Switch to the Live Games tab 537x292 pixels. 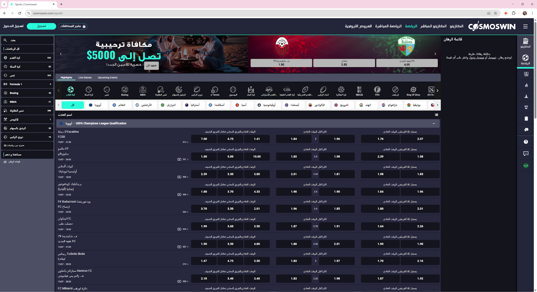pos(85,78)
